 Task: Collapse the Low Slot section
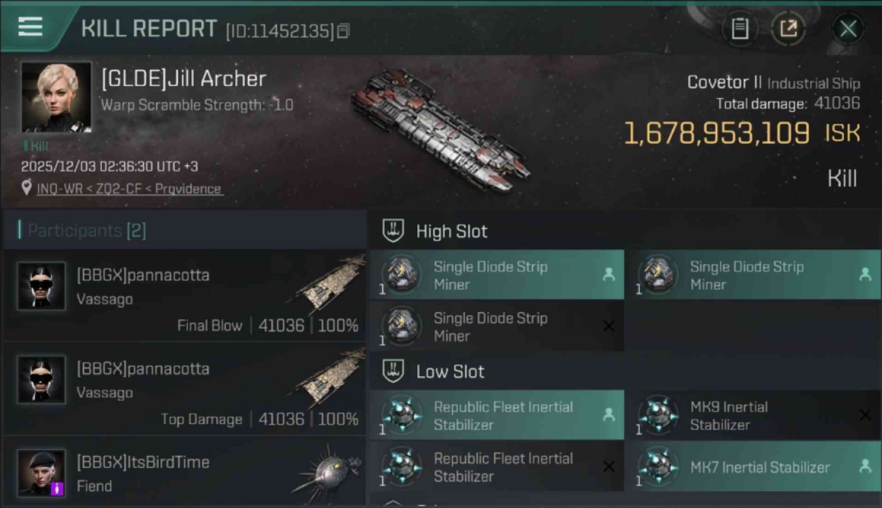click(394, 371)
